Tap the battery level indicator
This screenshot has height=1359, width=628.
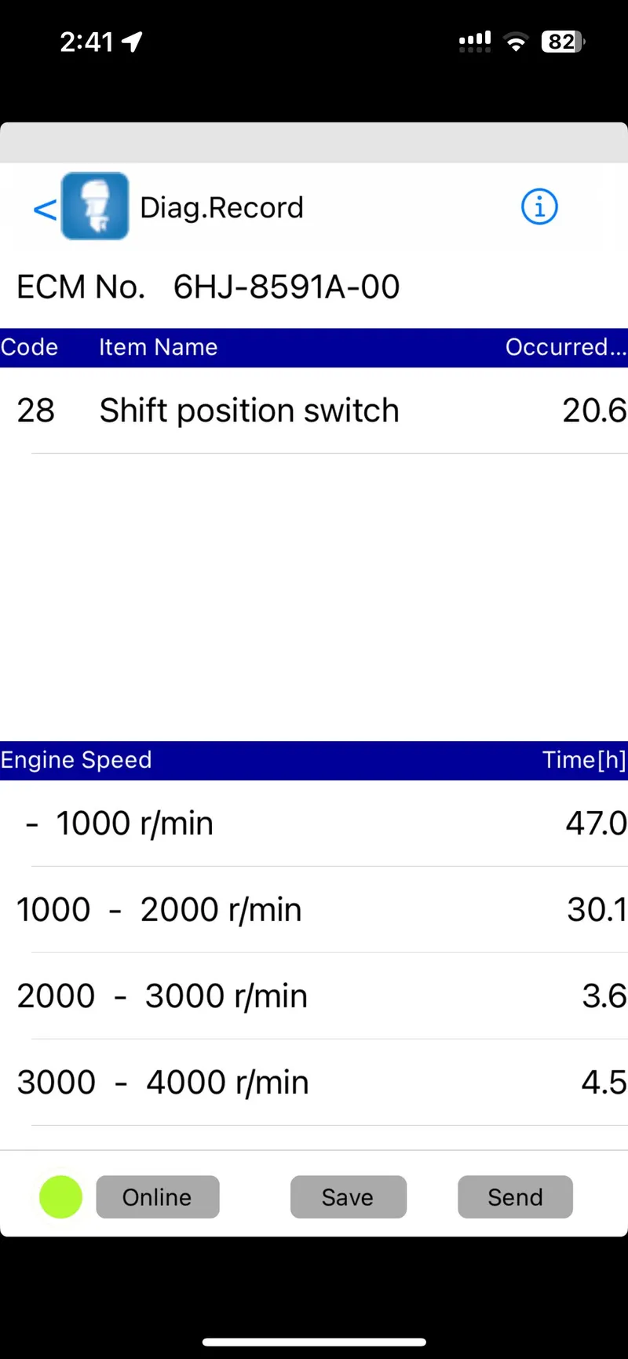click(x=563, y=42)
